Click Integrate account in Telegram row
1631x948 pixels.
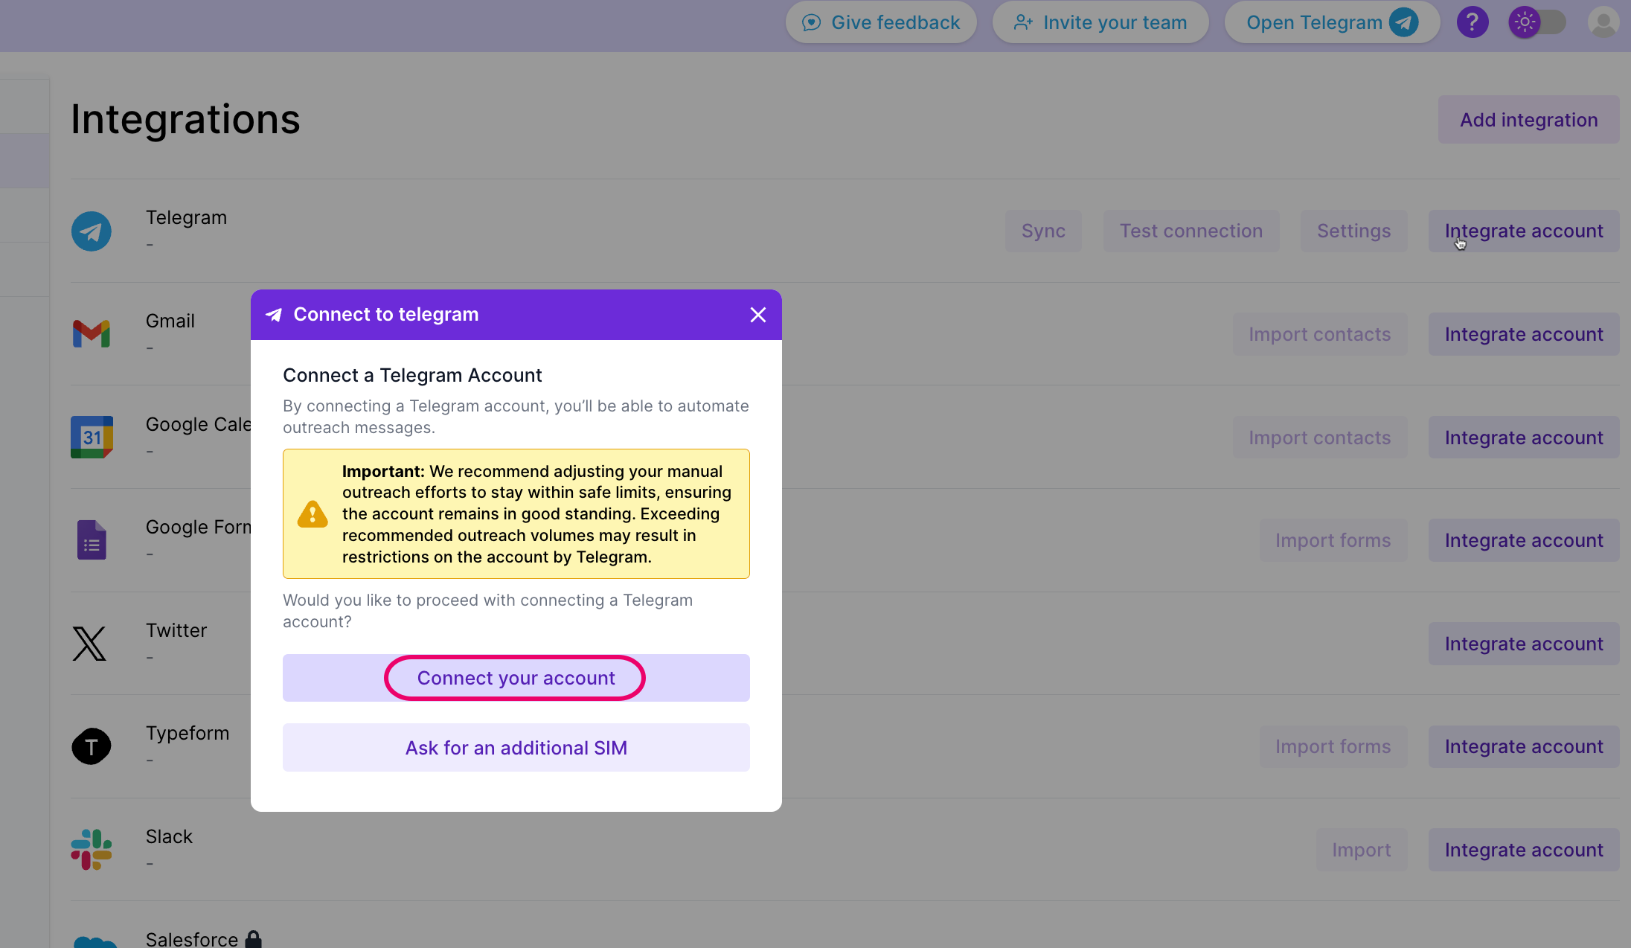[x=1524, y=231]
